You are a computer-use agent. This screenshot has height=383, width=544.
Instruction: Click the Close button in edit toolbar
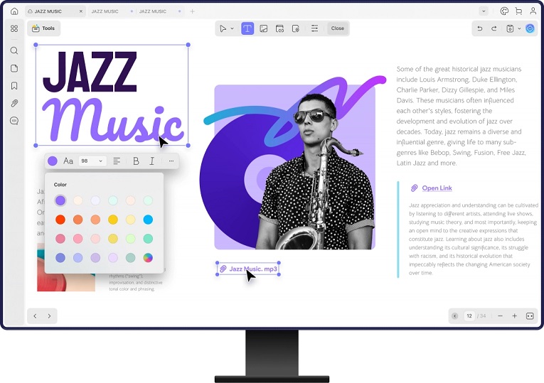pyautogui.click(x=337, y=28)
